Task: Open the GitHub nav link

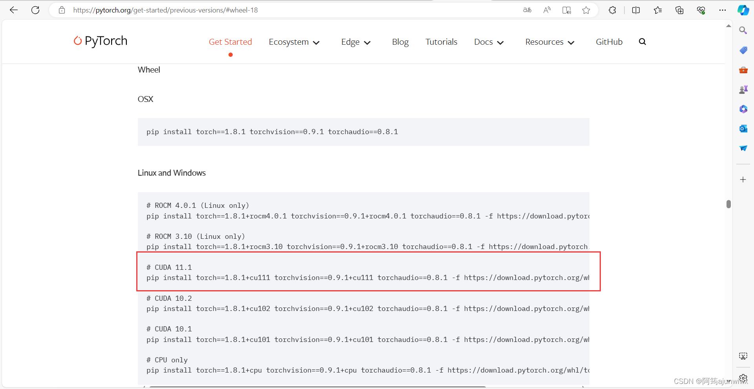Action: coord(609,42)
